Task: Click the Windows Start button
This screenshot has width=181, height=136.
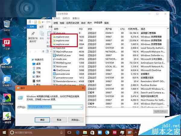Action: pos(4,133)
